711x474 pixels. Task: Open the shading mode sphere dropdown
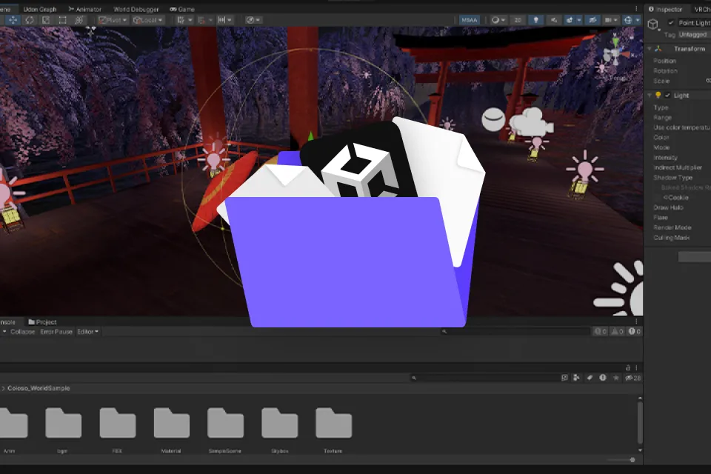pyautogui.click(x=498, y=20)
